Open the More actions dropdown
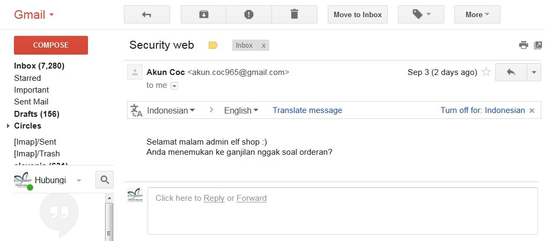 [x=477, y=14]
